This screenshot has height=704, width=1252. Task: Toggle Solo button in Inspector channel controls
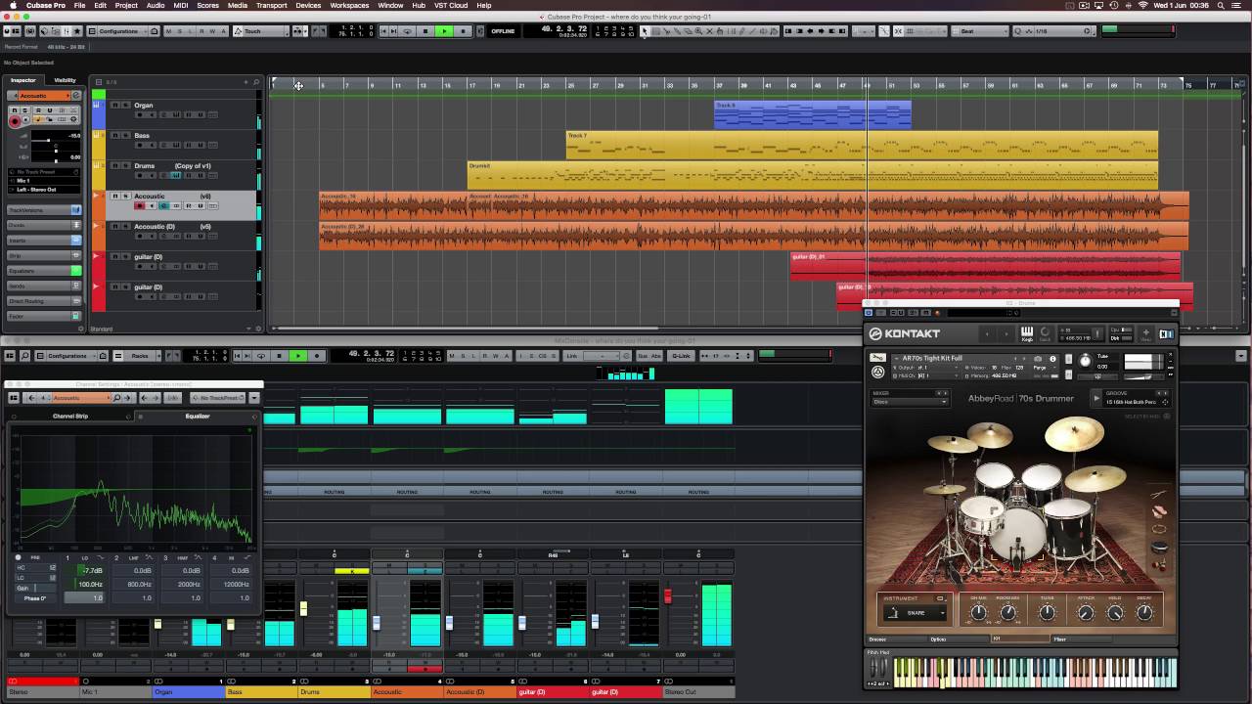[x=26, y=110]
